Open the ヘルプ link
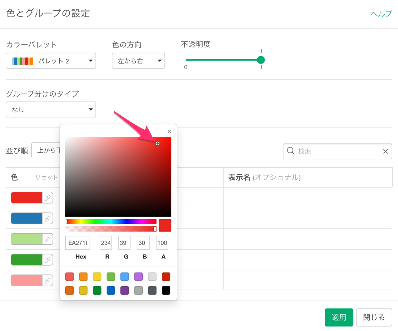The width and height of the screenshot is (398, 331). coord(381,14)
